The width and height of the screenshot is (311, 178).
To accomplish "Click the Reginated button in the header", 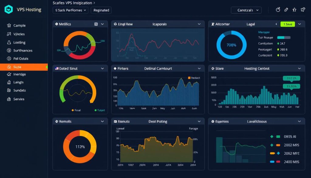I will tap(101, 10).
